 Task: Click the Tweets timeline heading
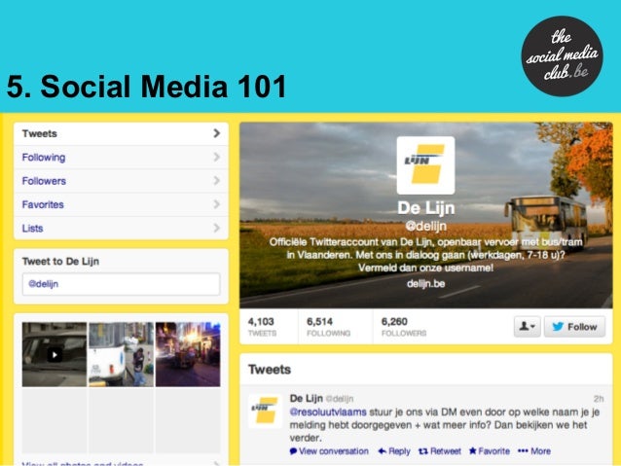(x=270, y=370)
